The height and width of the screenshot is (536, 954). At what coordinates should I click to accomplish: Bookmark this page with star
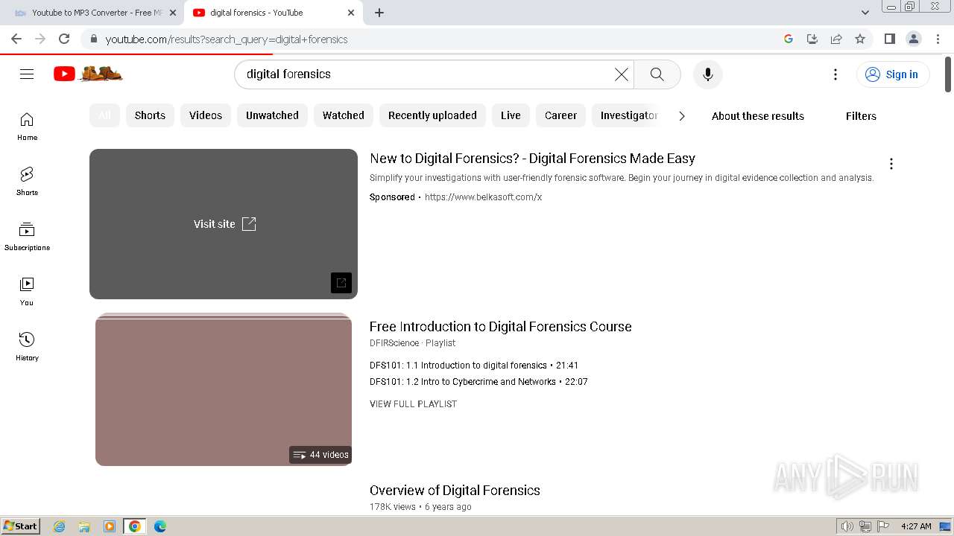click(x=860, y=39)
